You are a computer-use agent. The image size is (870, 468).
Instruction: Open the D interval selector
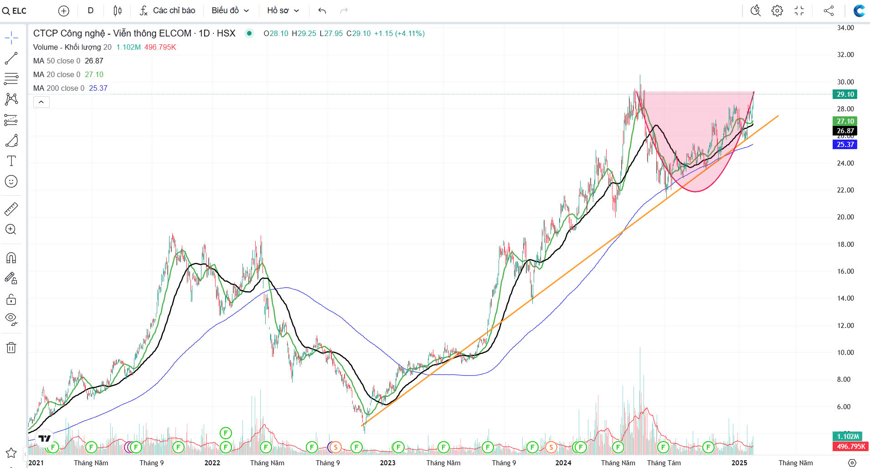pos(91,10)
